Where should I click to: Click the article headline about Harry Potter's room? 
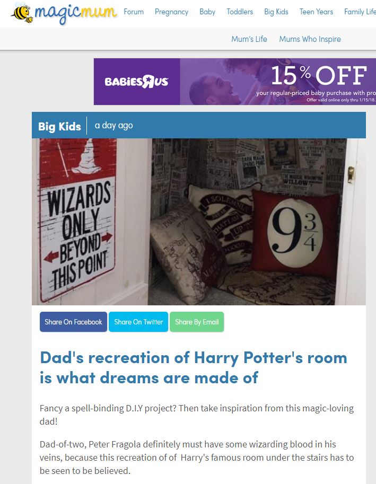194,367
